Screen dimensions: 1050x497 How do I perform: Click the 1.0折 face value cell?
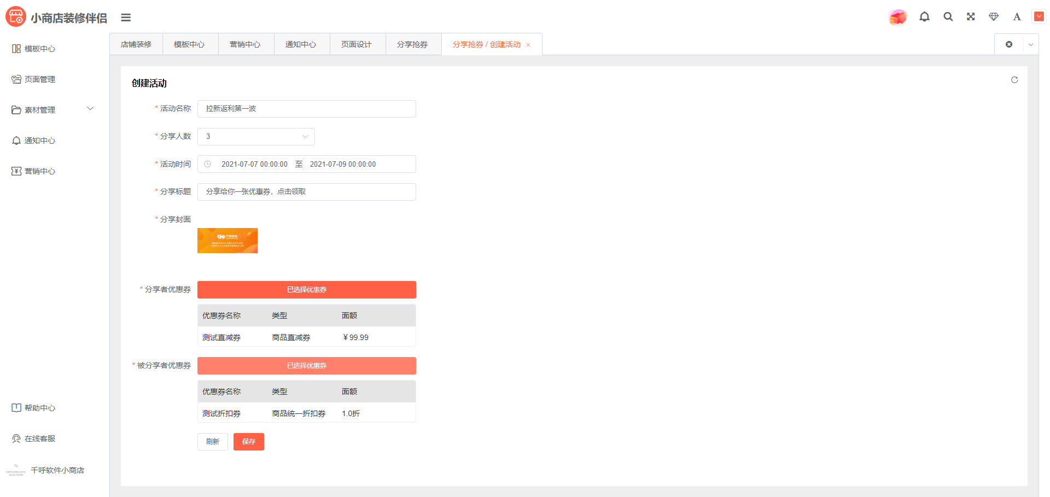(x=351, y=413)
